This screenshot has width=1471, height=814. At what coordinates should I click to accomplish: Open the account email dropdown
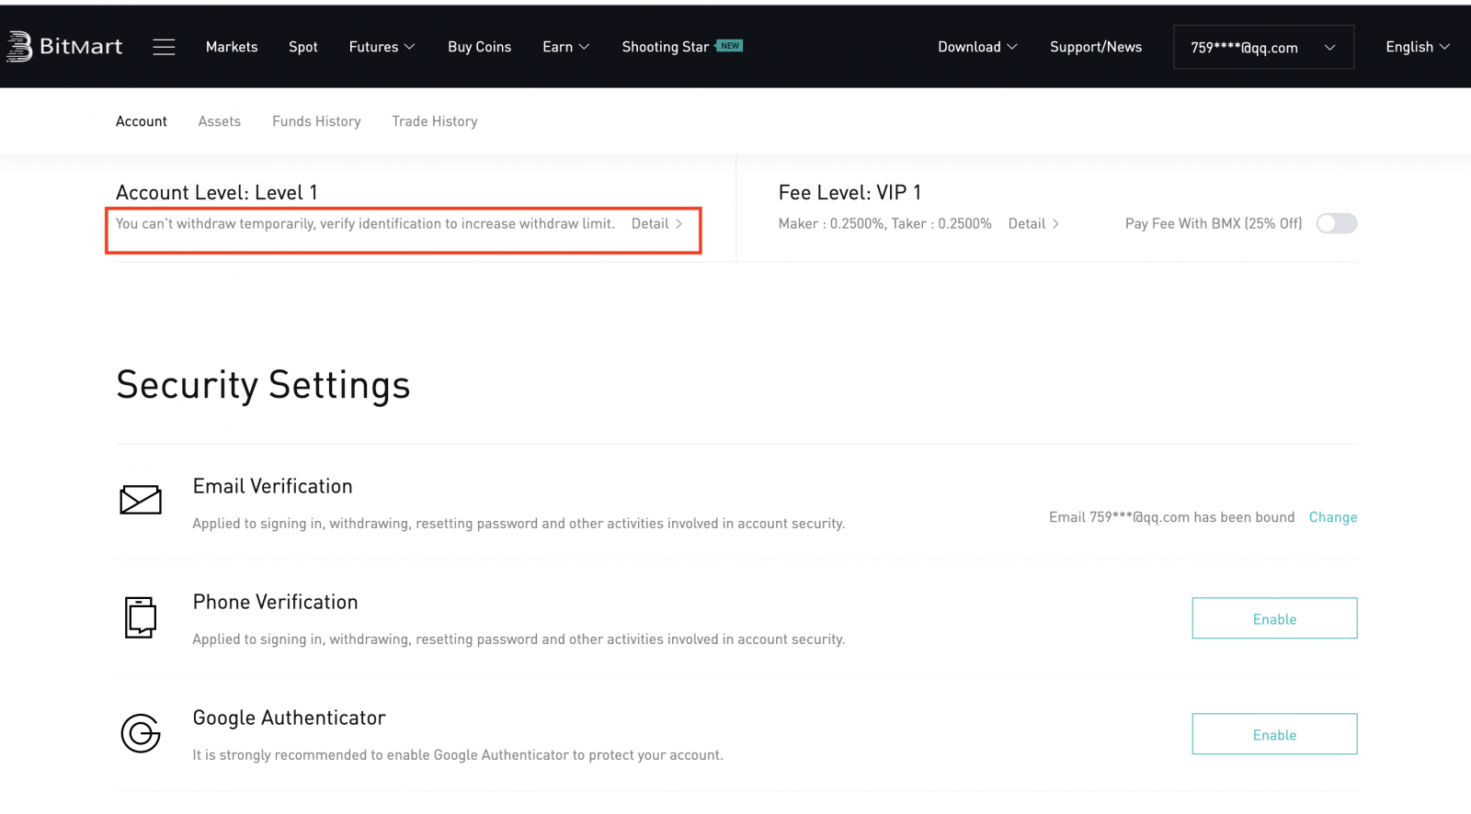(x=1262, y=48)
